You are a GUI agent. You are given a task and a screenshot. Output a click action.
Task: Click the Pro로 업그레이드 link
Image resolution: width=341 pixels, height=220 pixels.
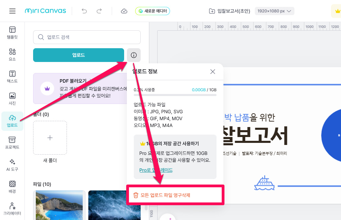156,170
